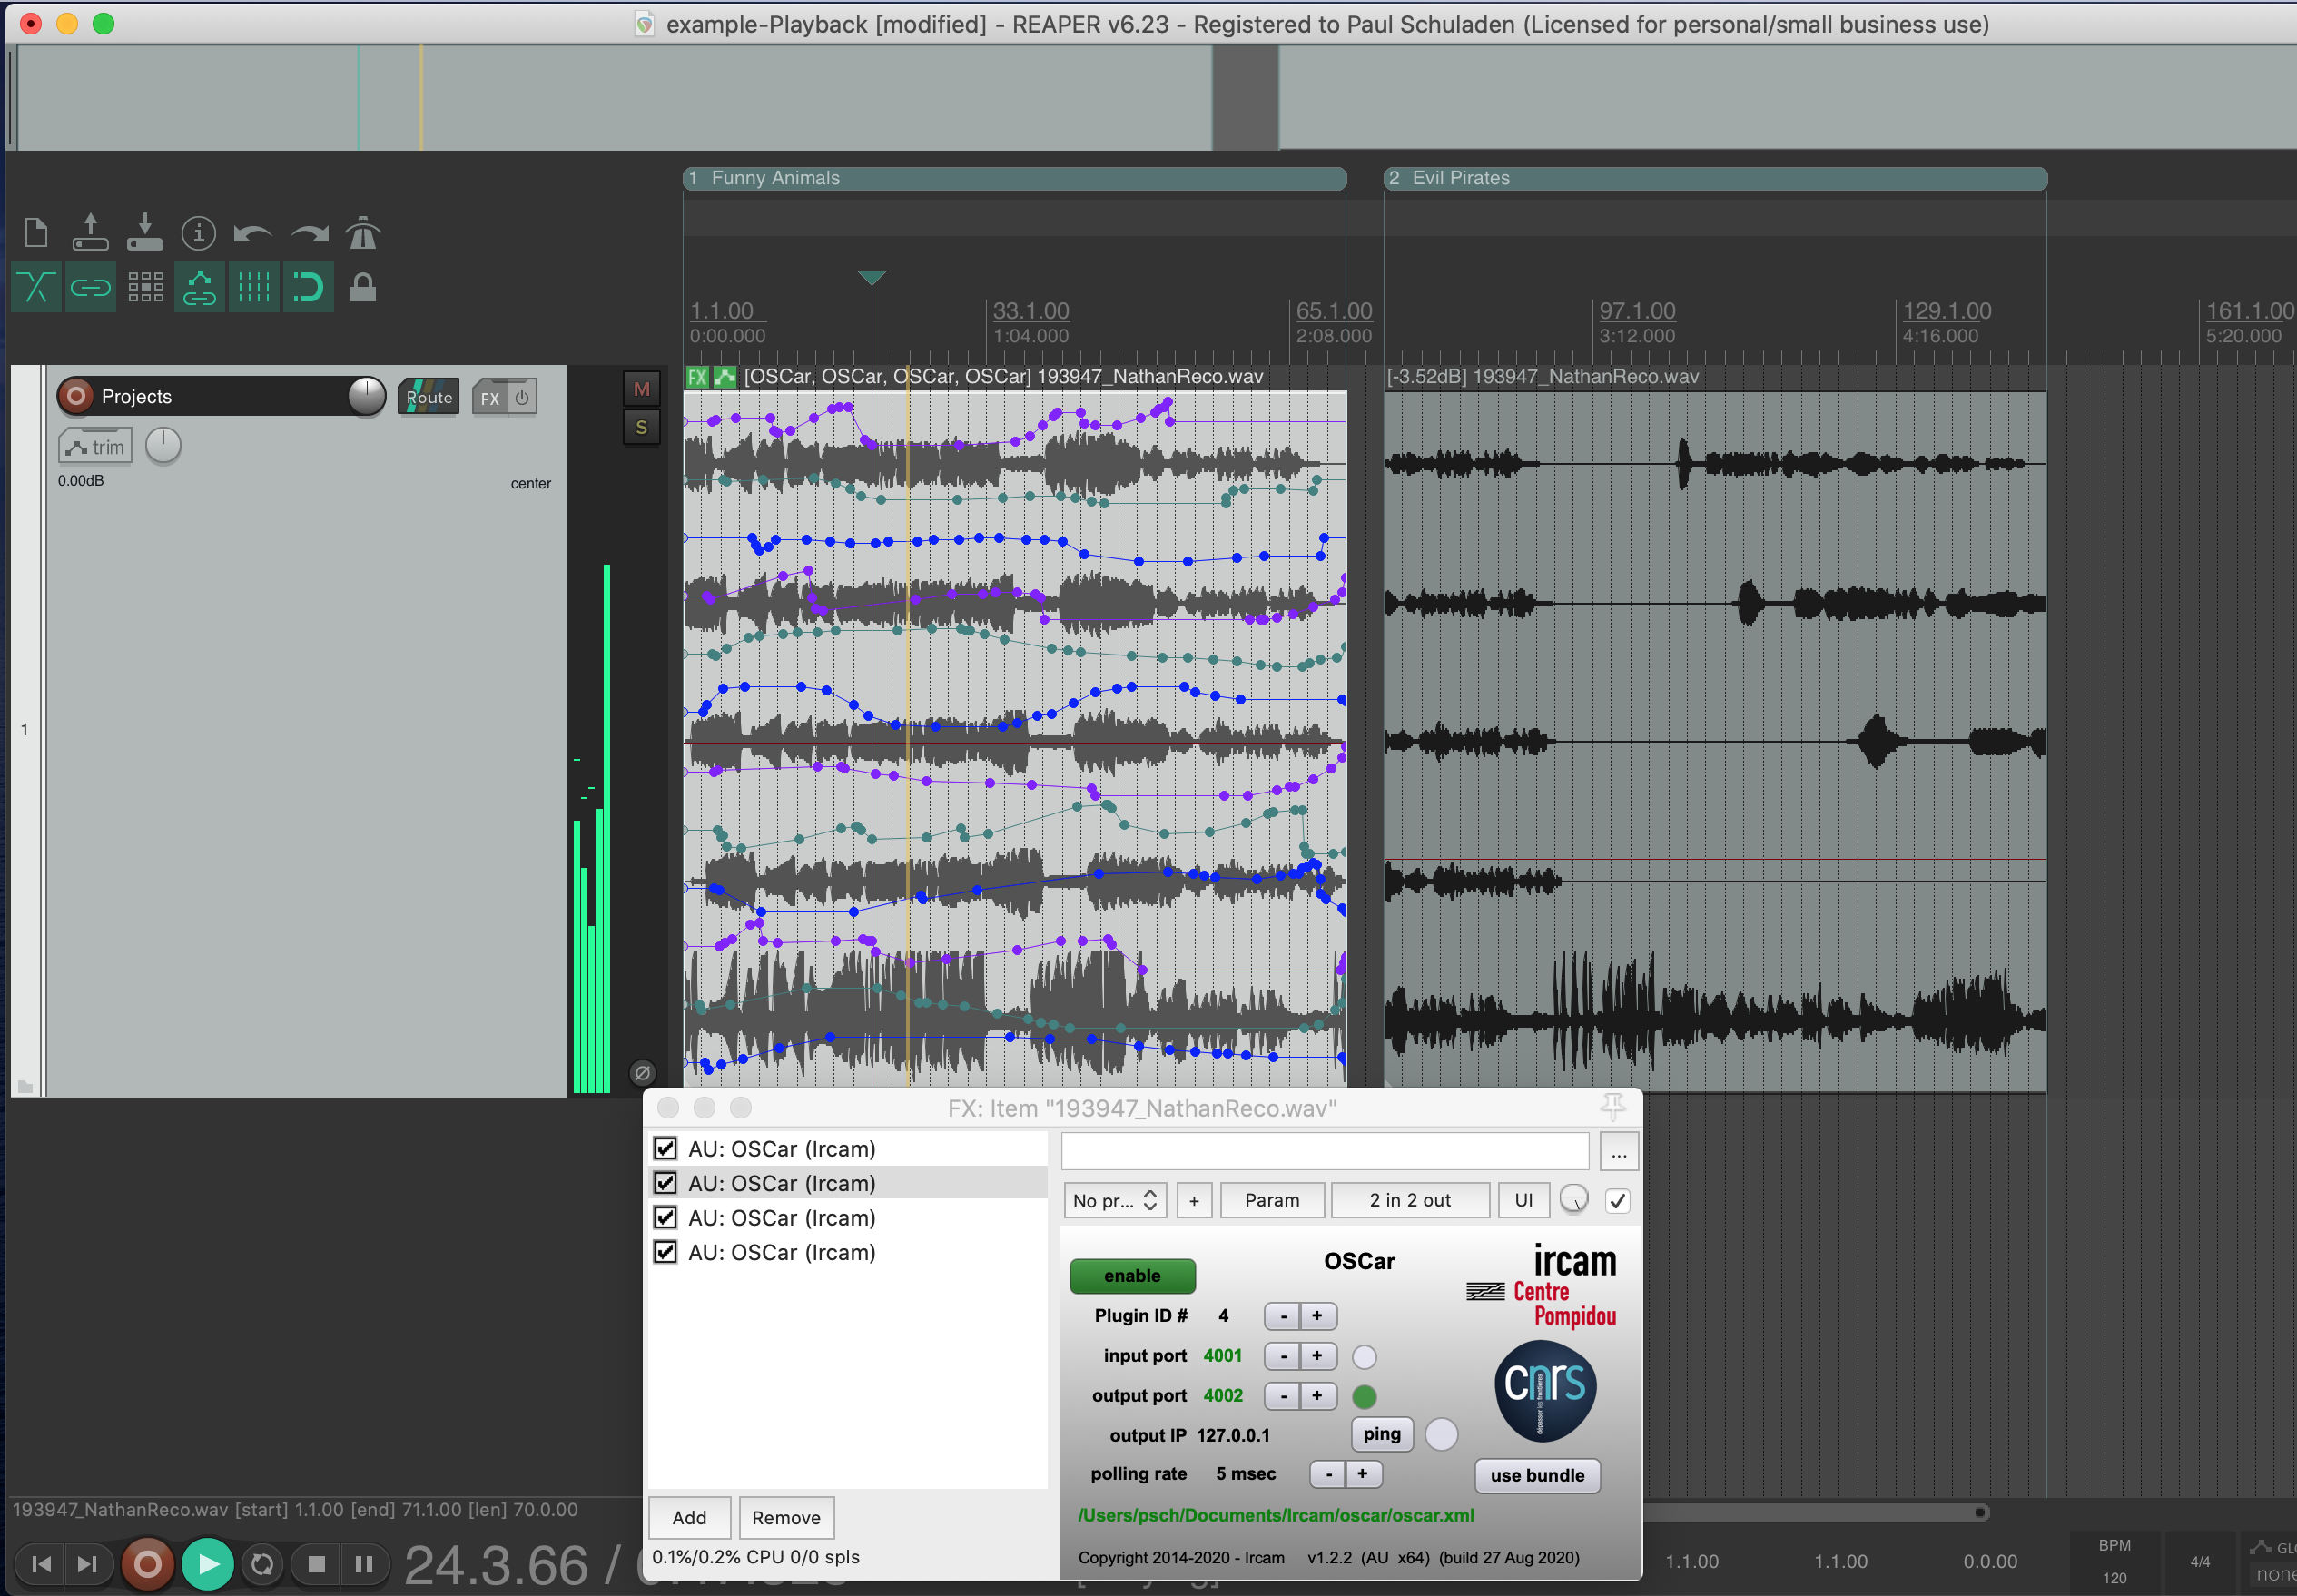This screenshot has height=1596, width=2297.
Task: Toggle the item grouping link icon
Action: [x=90, y=288]
